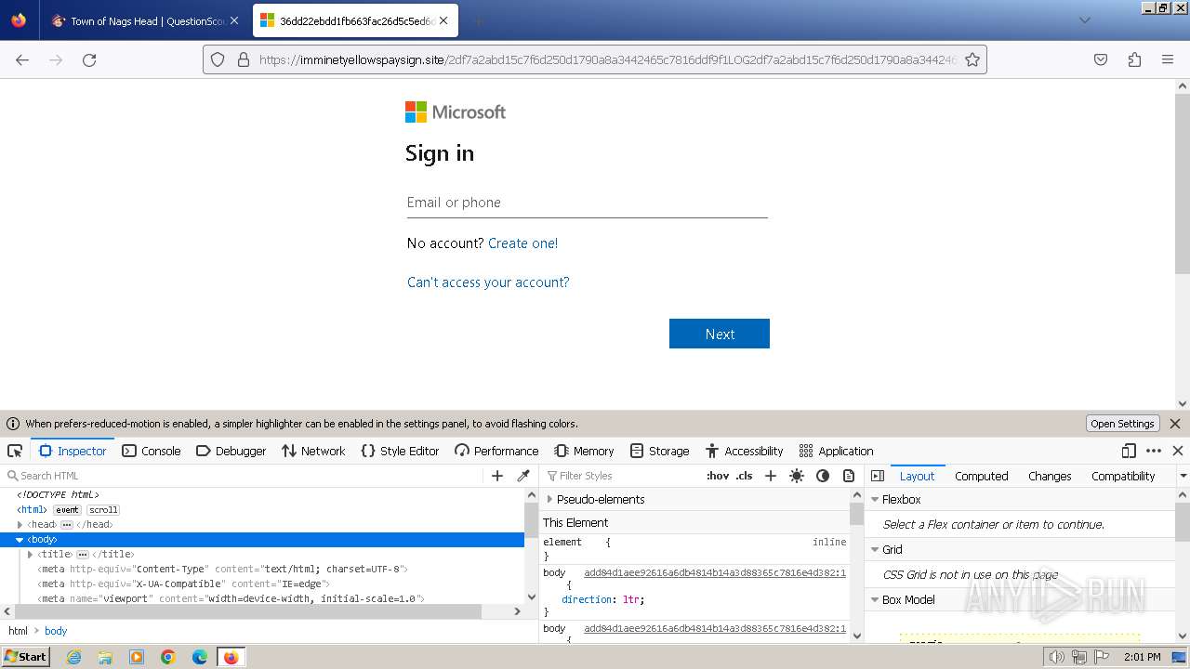Expand the Pseudo-elements section

click(x=549, y=499)
